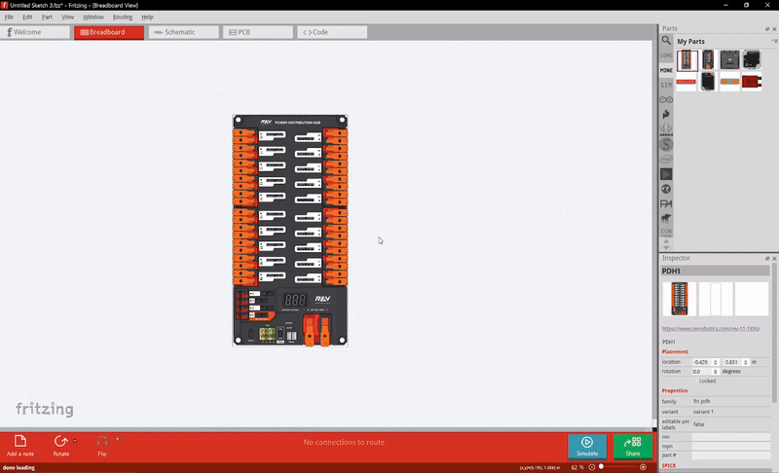Click the Flip tool

[102, 445]
